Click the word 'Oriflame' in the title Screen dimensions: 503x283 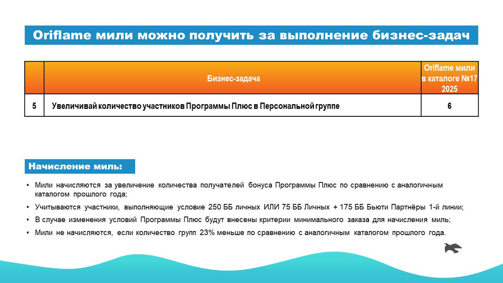pos(60,35)
